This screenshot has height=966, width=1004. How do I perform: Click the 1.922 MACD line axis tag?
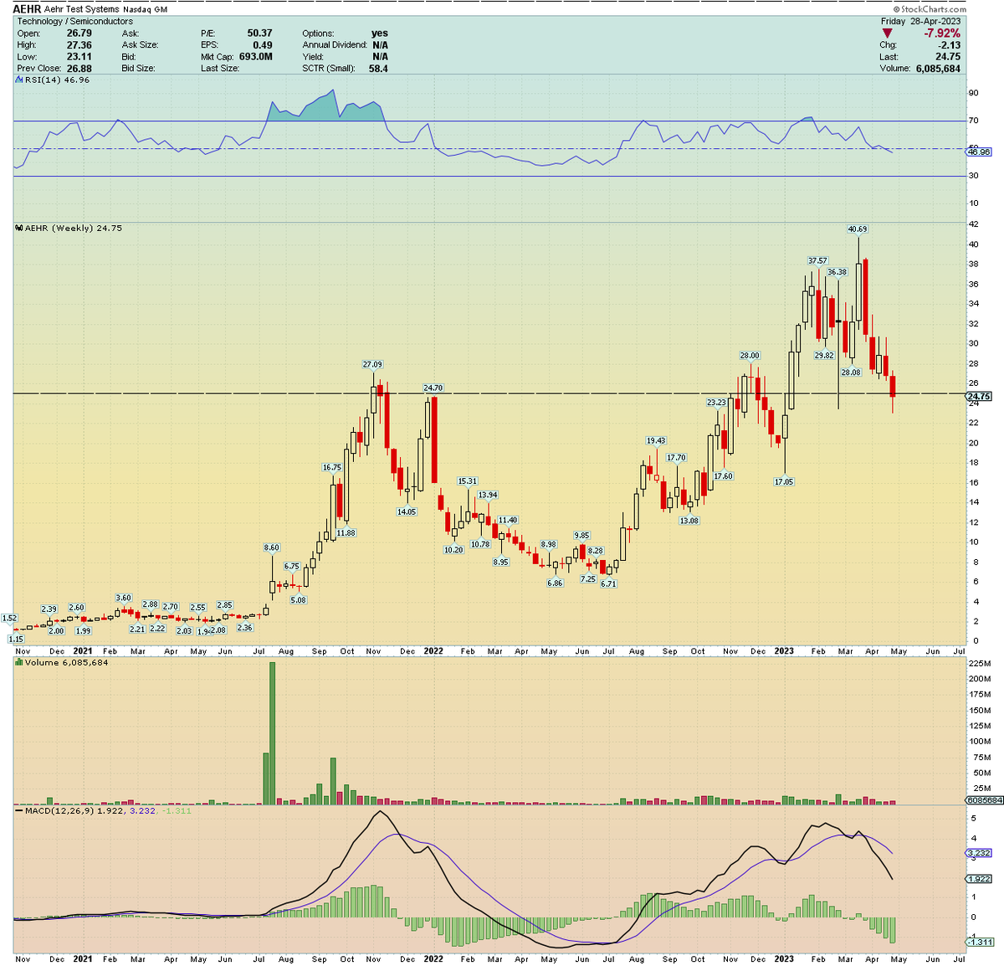tap(980, 879)
